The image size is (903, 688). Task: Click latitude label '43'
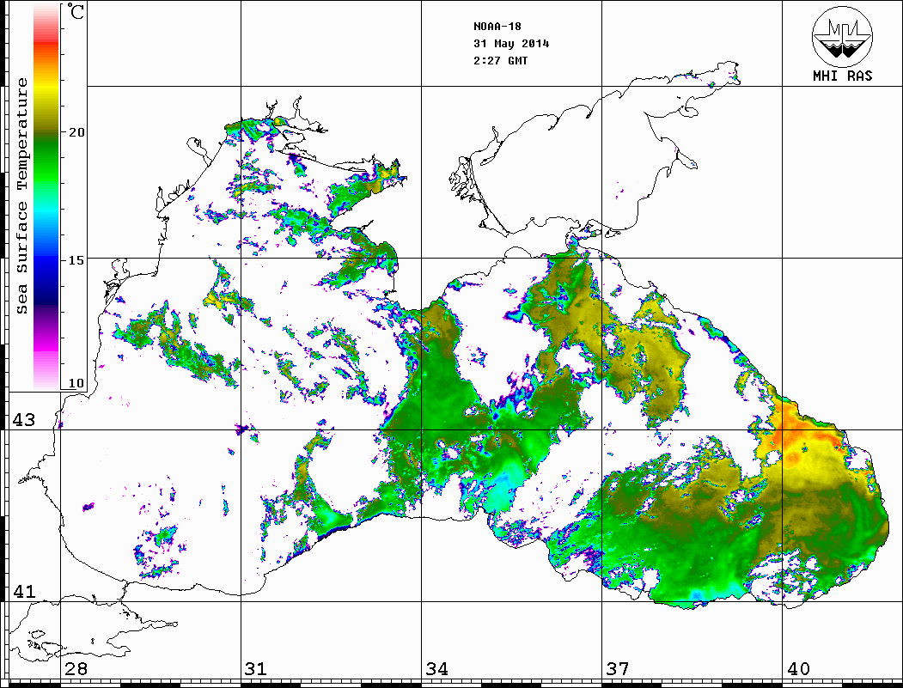[23, 420]
